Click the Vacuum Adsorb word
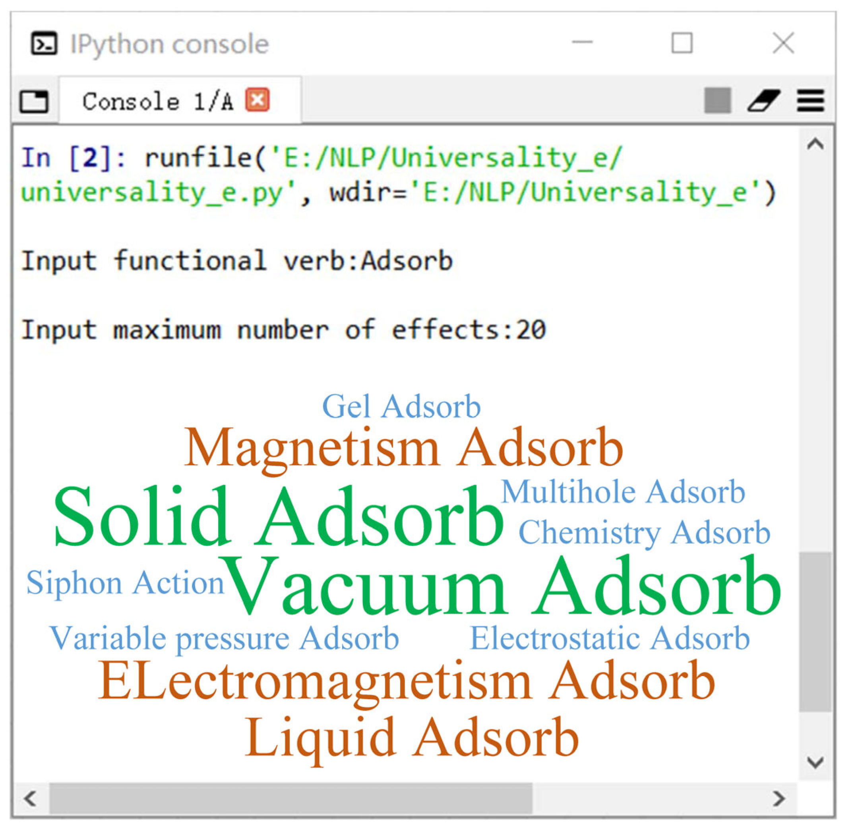Screen dimensions: 848x830 point(502,586)
